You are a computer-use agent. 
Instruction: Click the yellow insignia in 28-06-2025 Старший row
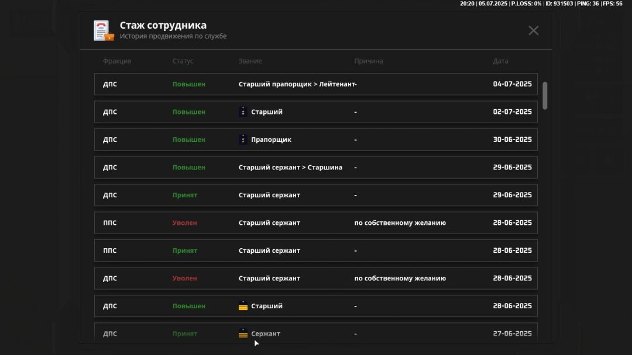coord(243,306)
